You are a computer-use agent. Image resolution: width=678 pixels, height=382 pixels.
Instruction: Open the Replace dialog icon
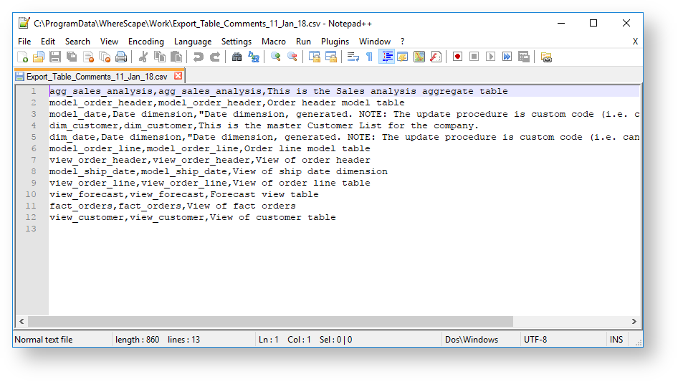tap(254, 57)
